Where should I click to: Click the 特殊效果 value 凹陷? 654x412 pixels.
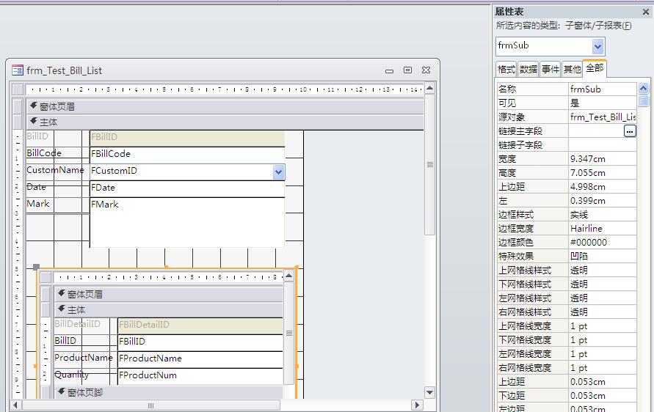603,256
